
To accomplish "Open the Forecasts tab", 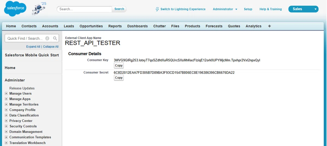I will 214,26.
